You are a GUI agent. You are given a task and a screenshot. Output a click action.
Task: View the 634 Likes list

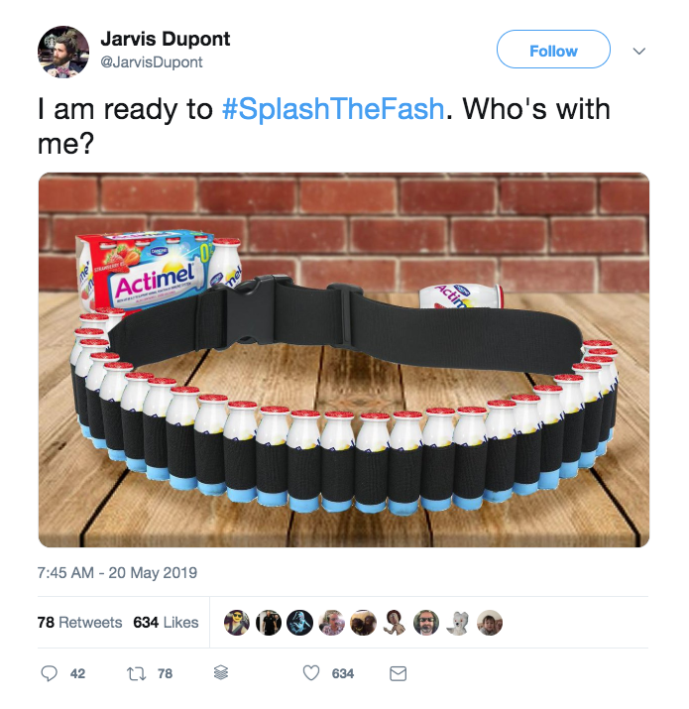[x=166, y=623]
